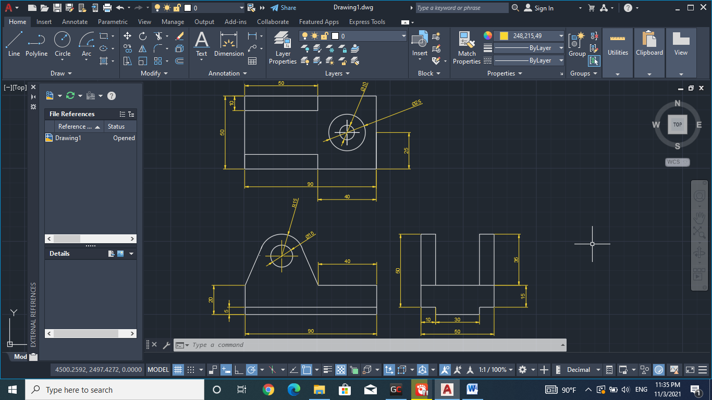Click the Save icon in quick access toolbar

(57, 8)
